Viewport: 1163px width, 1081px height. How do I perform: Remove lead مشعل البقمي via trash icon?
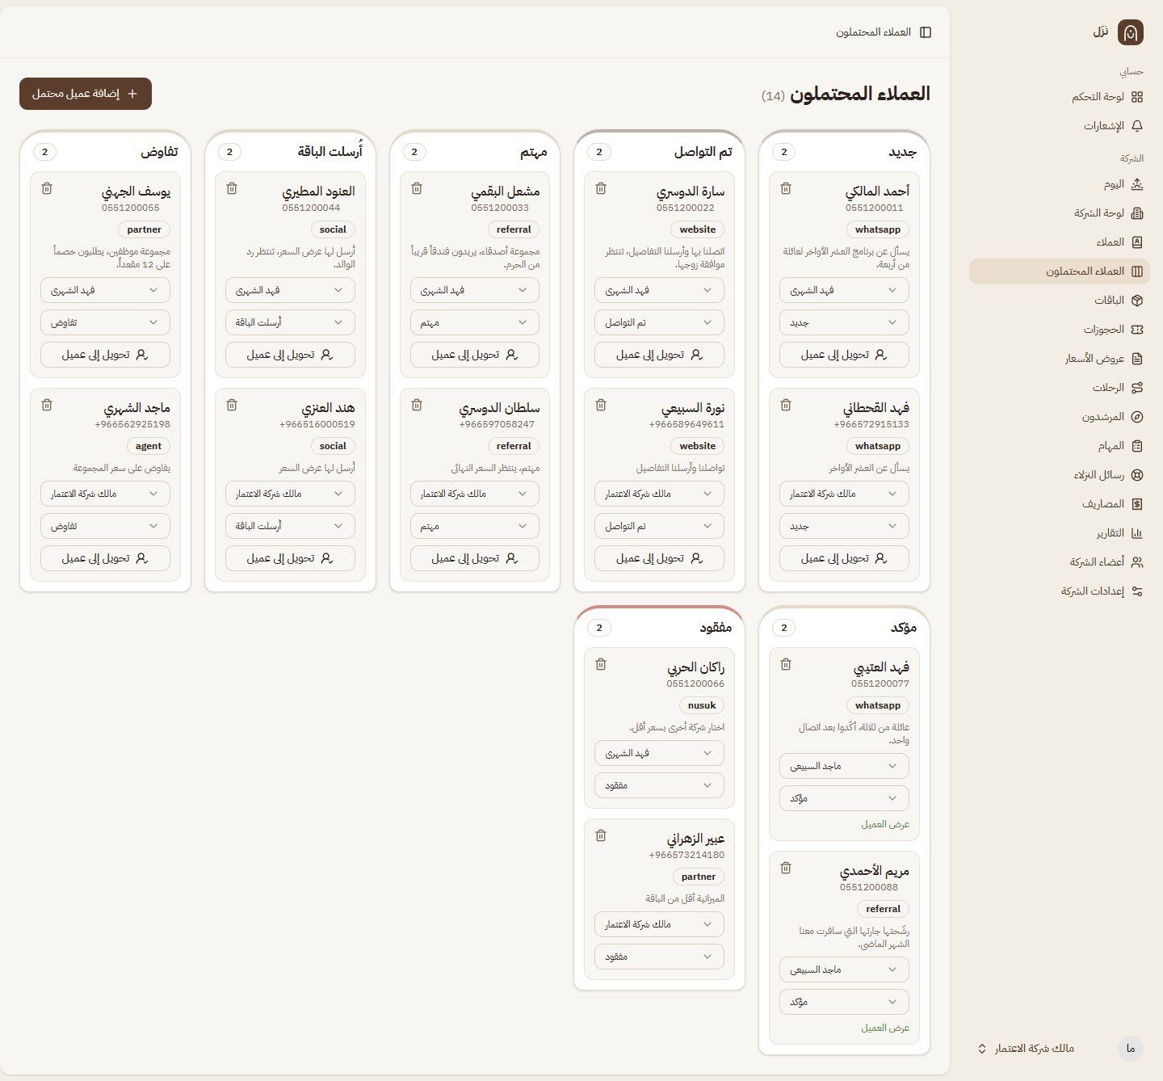click(417, 188)
